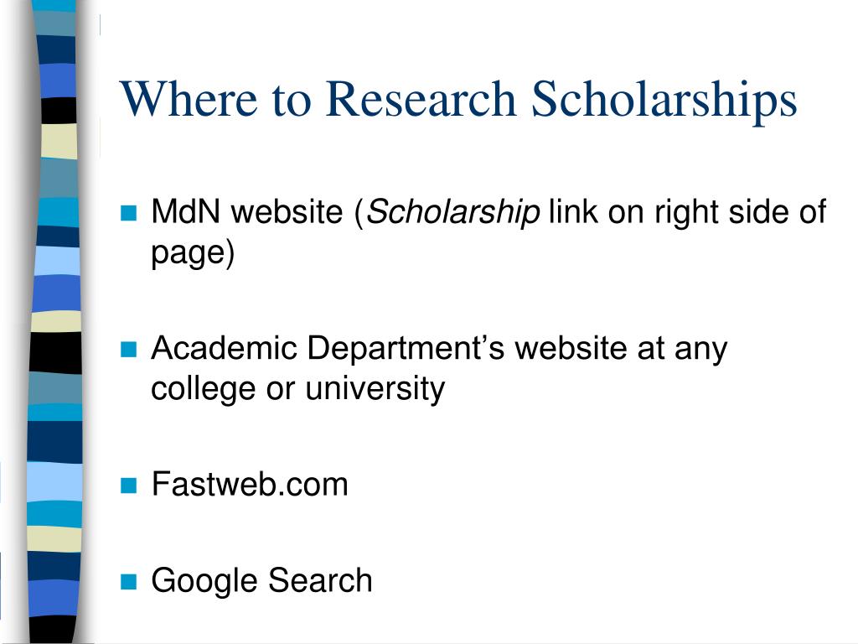Screen dimensions: 858x644
Task: Click the light blue block in the ribbon beside 'Fastweb.com'
Action: coord(54,481)
